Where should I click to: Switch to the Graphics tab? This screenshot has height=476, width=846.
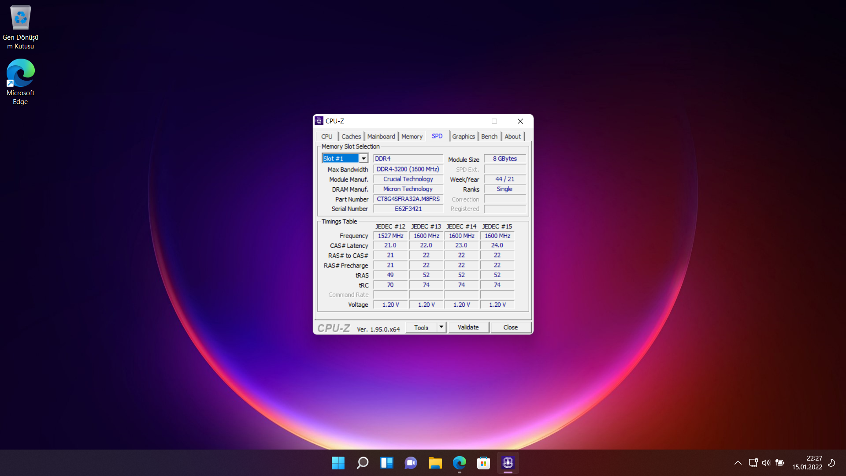coord(463,137)
